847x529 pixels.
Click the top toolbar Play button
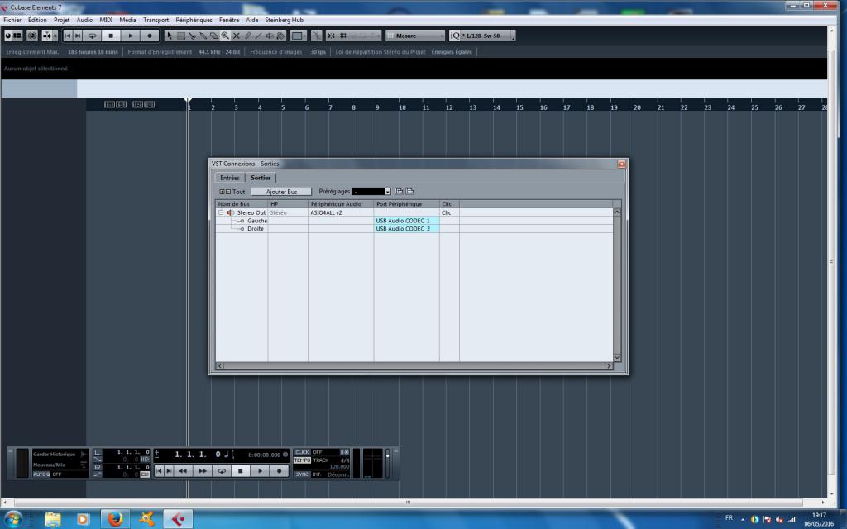click(130, 36)
